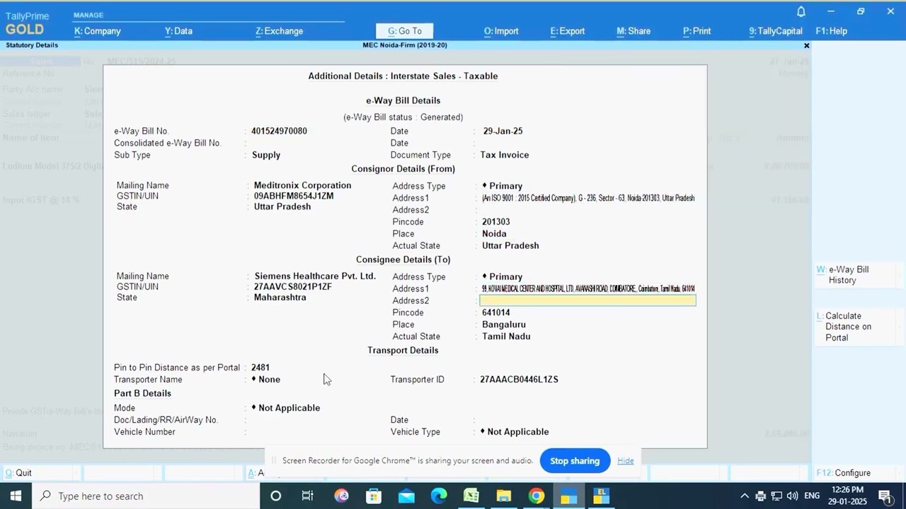The height and width of the screenshot is (509, 906).
Task: Open the K: Company menu
Action: tap(98, 31)
